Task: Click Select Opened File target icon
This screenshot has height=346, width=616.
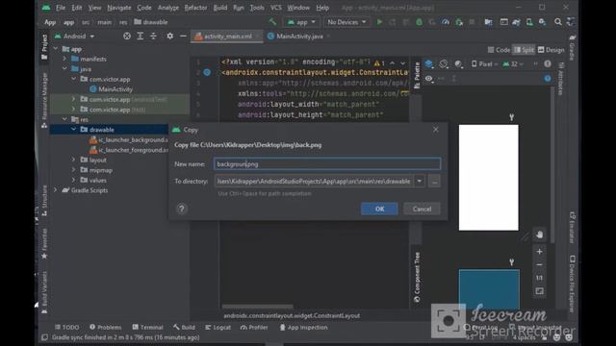Action: [x=127, y=37]
